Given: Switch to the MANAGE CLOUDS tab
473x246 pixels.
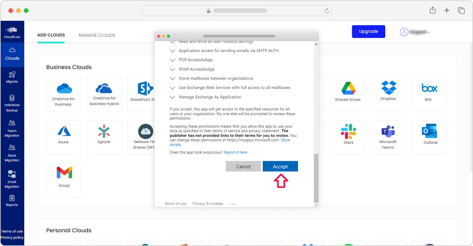Looking at the screenshot, I should pos(97,35).
